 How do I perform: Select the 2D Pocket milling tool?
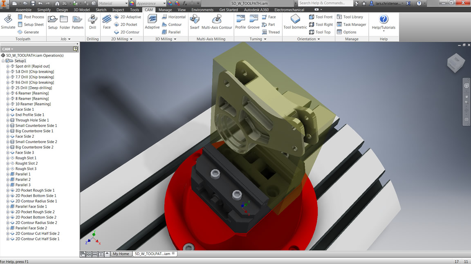click(x=127, y=24)
